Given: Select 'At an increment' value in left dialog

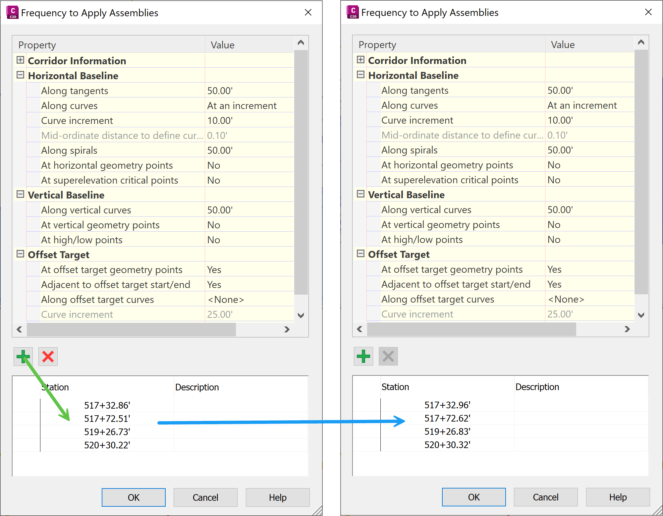Looking at the screenshot, I should (242, 106).
